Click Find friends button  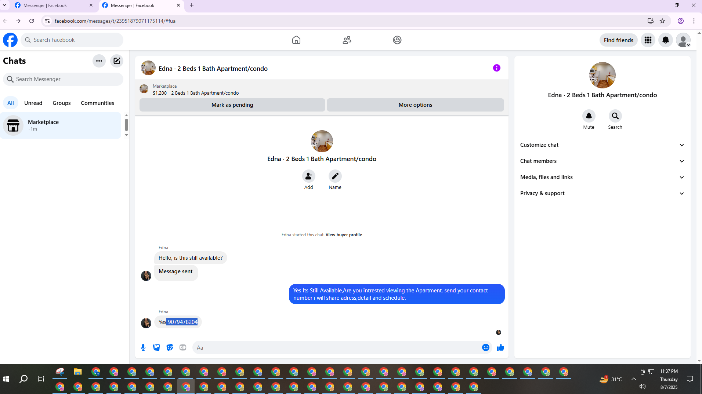pos(619,40)
